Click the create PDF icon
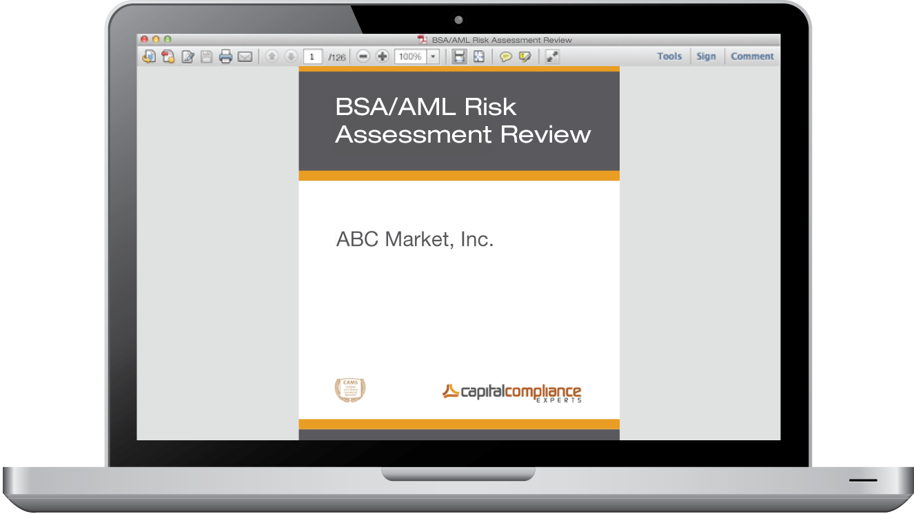This screenshot has width=914, height=514. coord(168,57)
